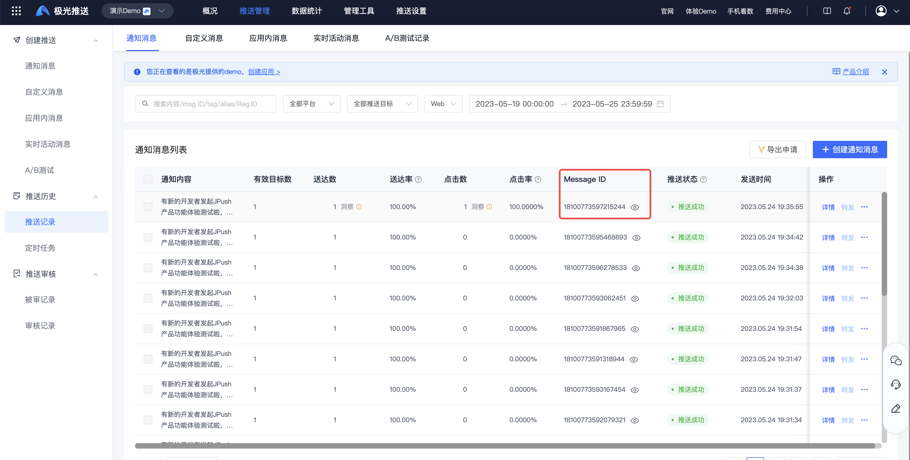This screenshot has width=910, height=460.
Task: Open the 推送设置 top menu
Action: click(x=411, y=11)
